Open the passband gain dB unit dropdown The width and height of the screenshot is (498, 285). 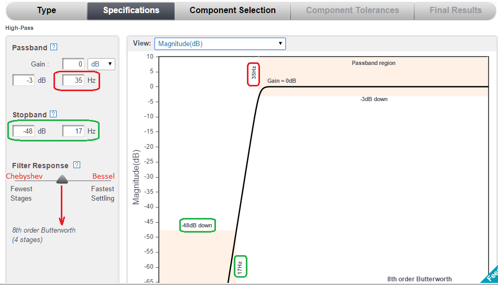(101, 64)
